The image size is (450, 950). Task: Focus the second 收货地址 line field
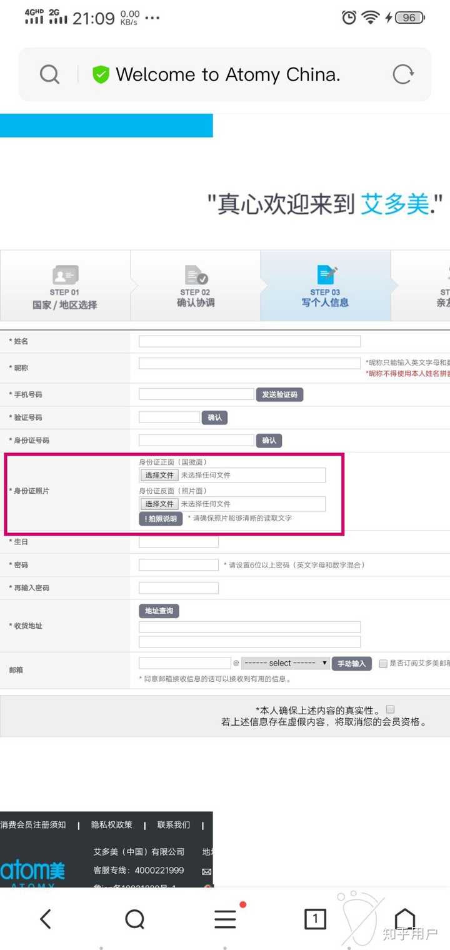[x=250, y=642]
